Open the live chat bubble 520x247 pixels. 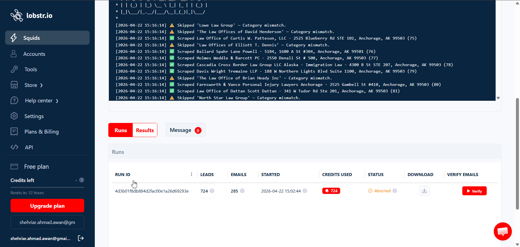(x=502, y=231)
